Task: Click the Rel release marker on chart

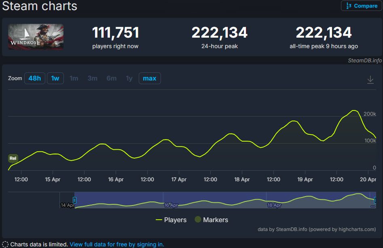Action: pos(13,158)
